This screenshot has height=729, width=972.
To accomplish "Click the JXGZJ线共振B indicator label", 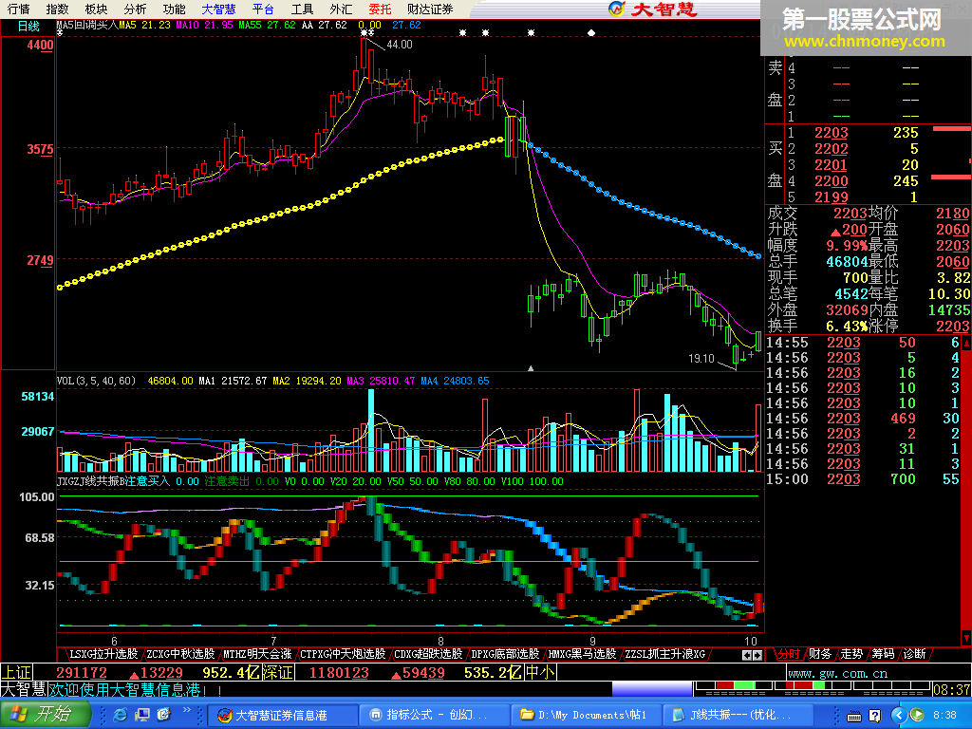I will [90, 481].
